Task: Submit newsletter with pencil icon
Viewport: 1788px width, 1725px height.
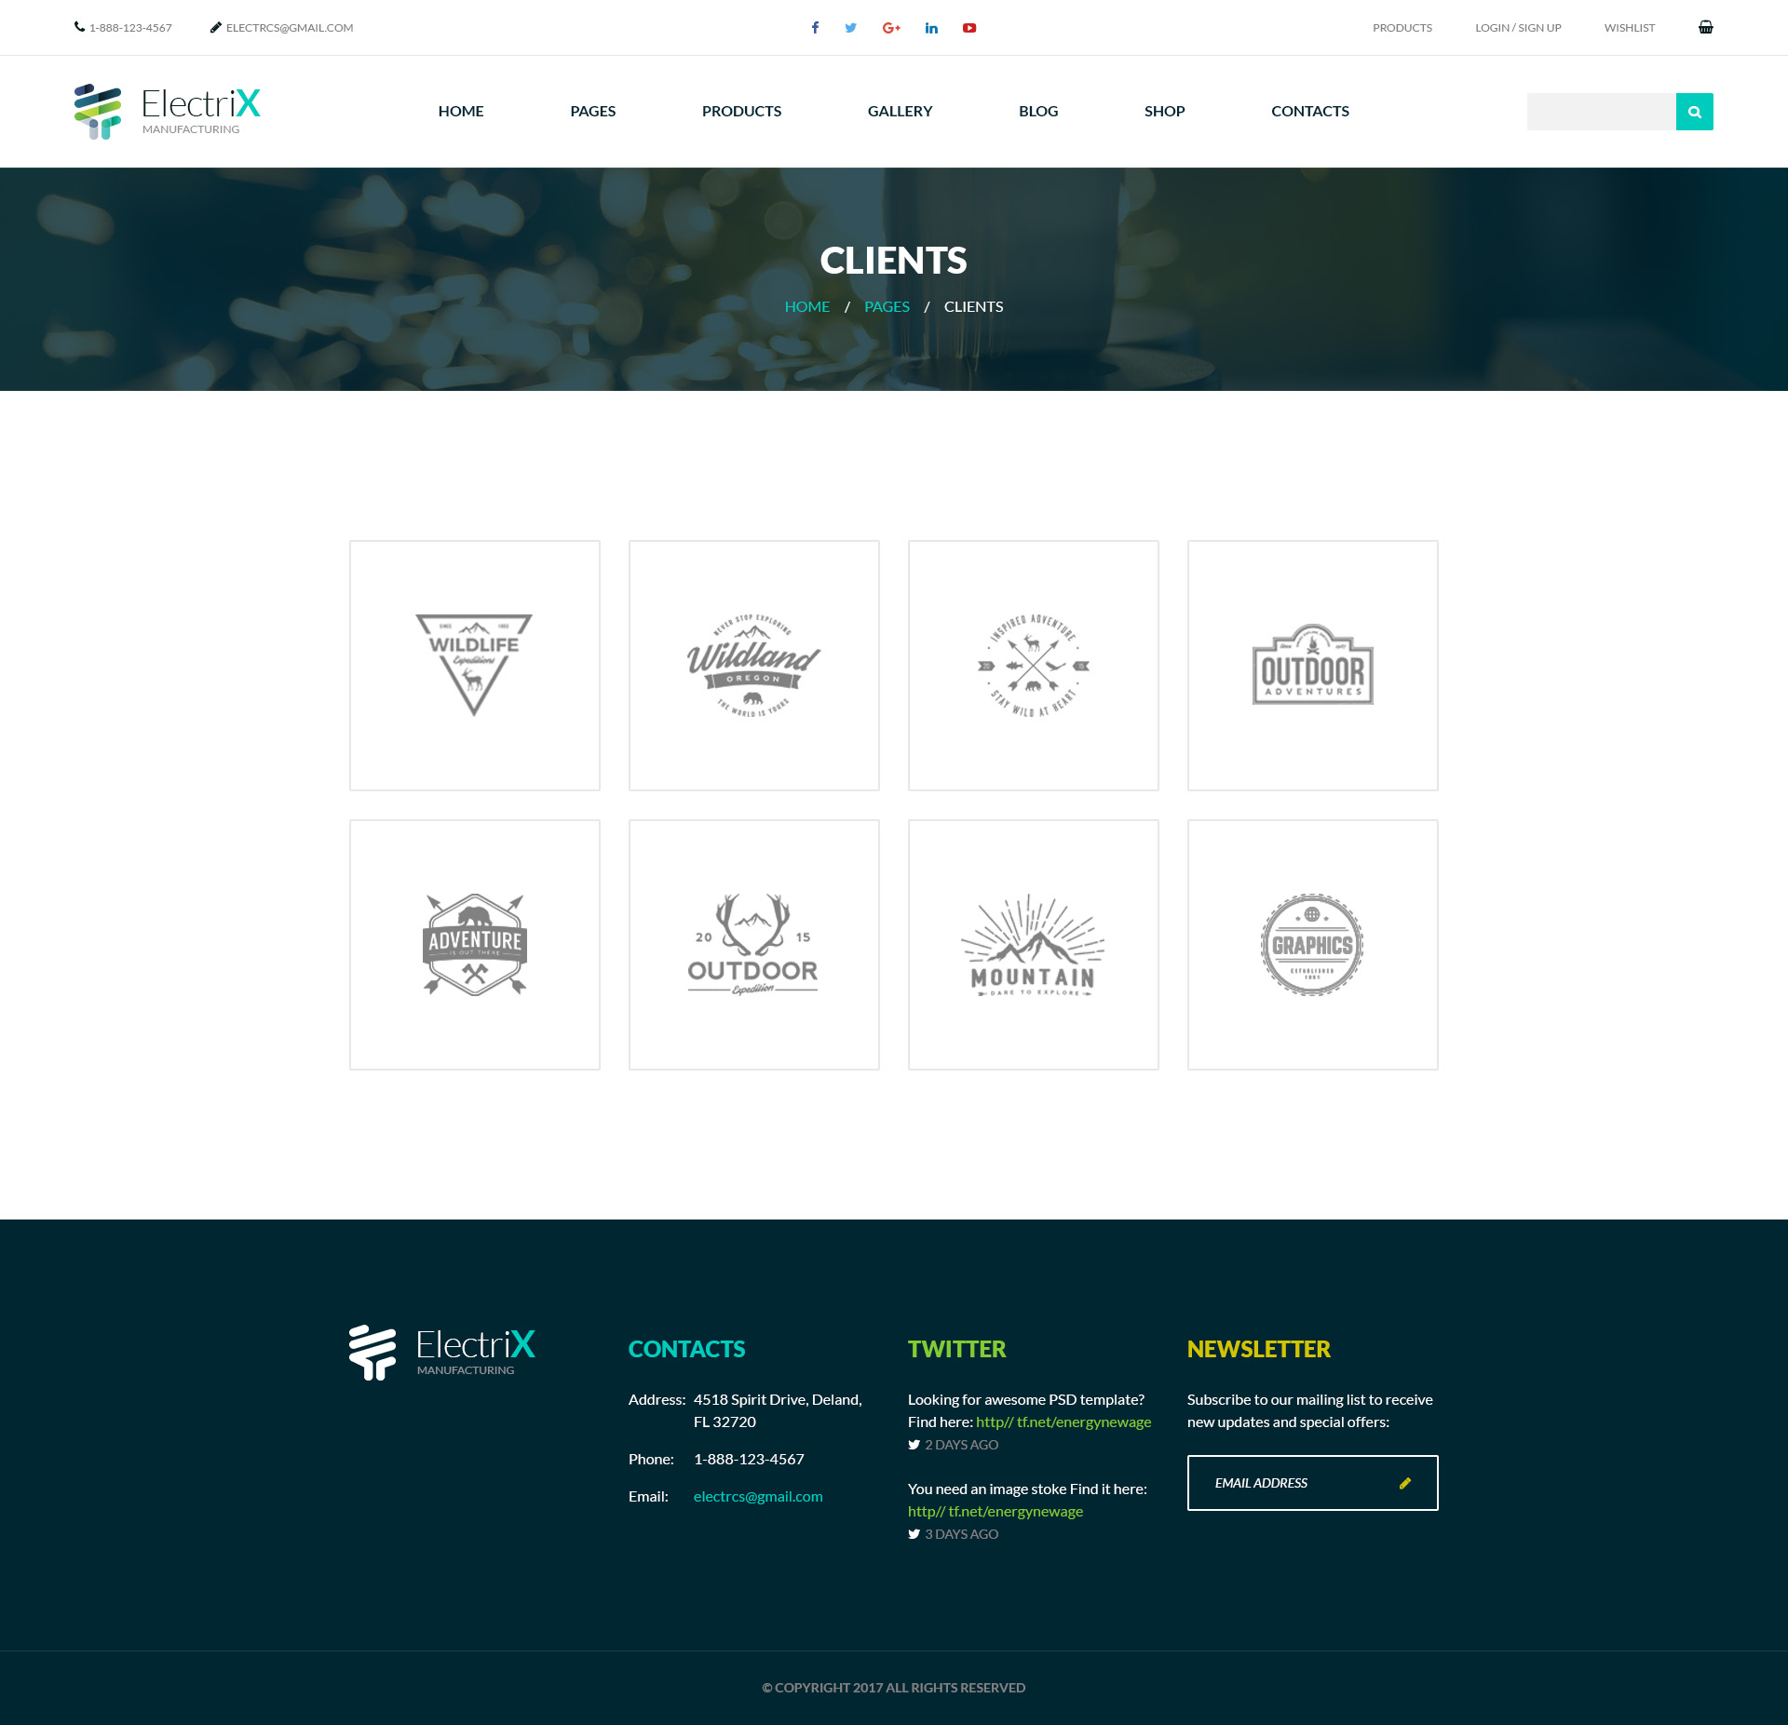Action: [x=1405, y=1483]
